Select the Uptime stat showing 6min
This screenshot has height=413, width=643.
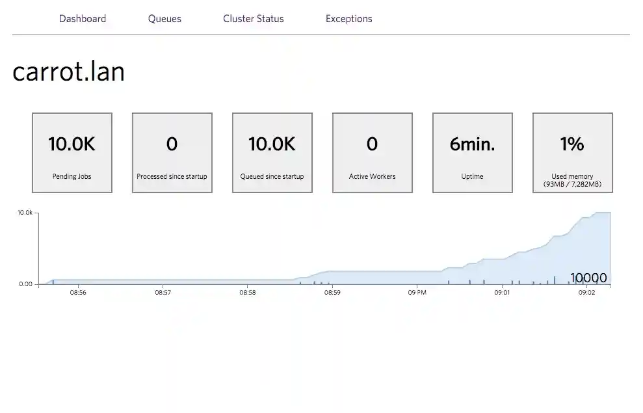tap(472, 152)
